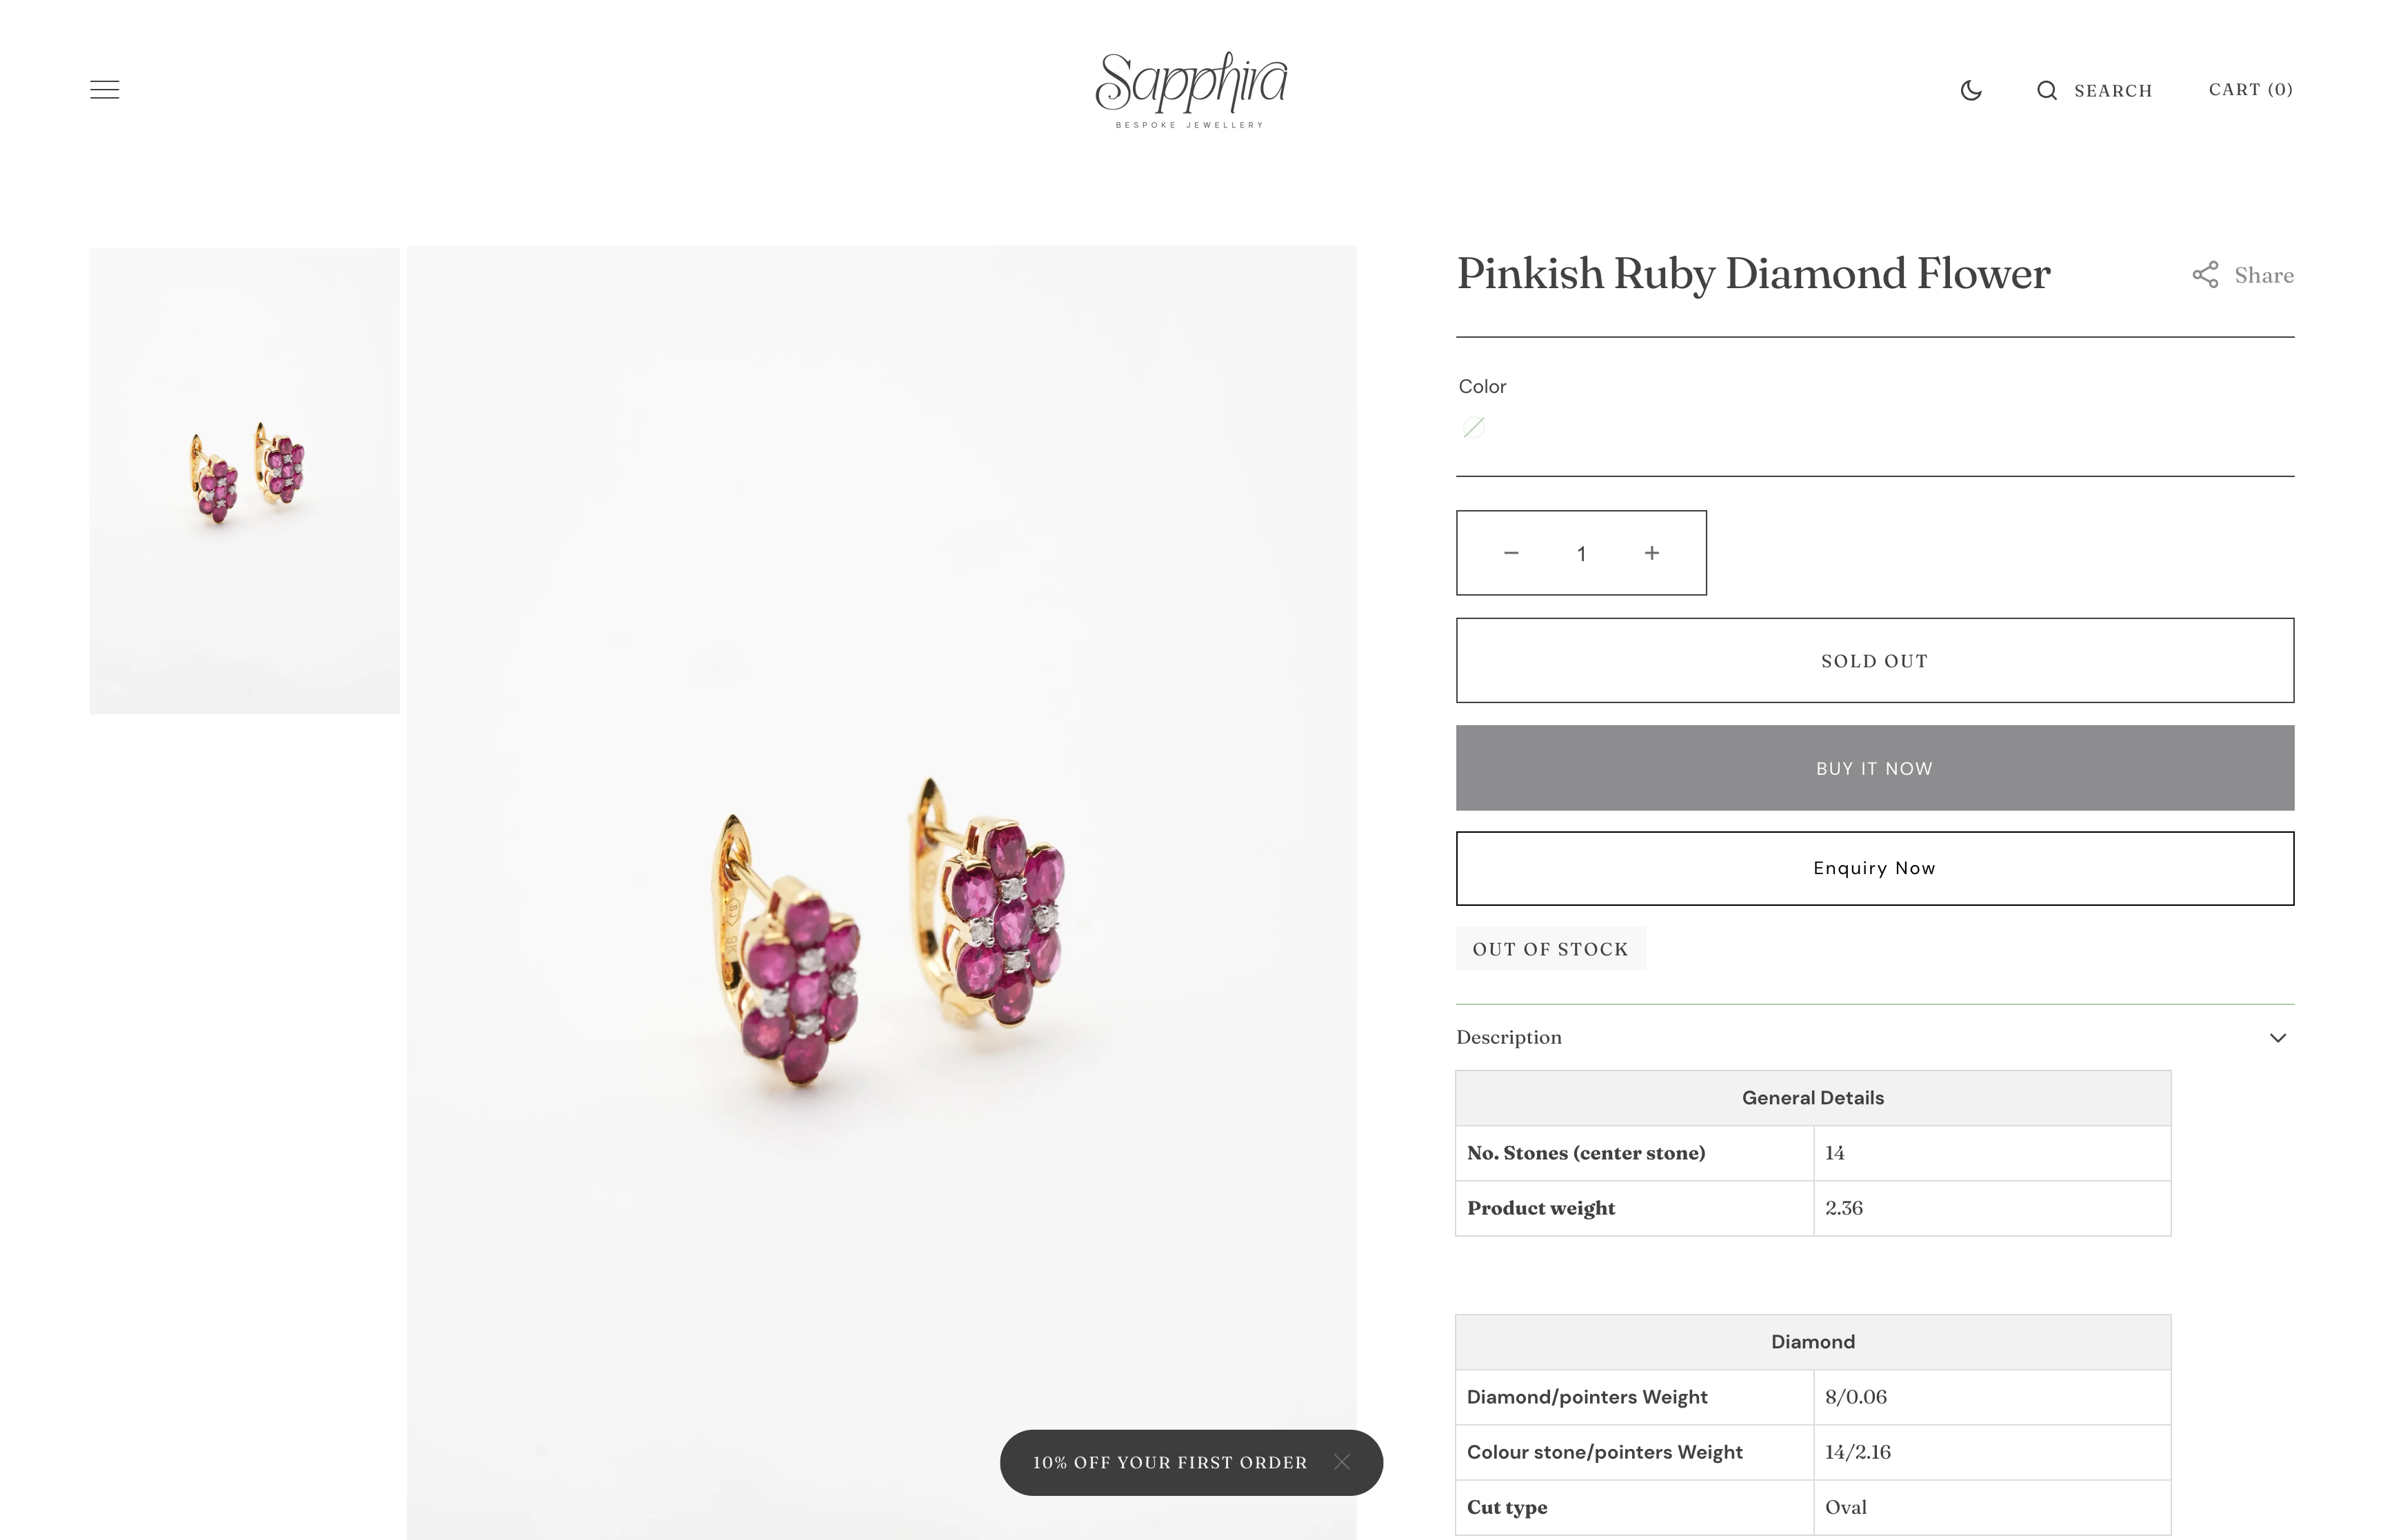Decrease quantity with the minus icon

[x=1511, y=552]
